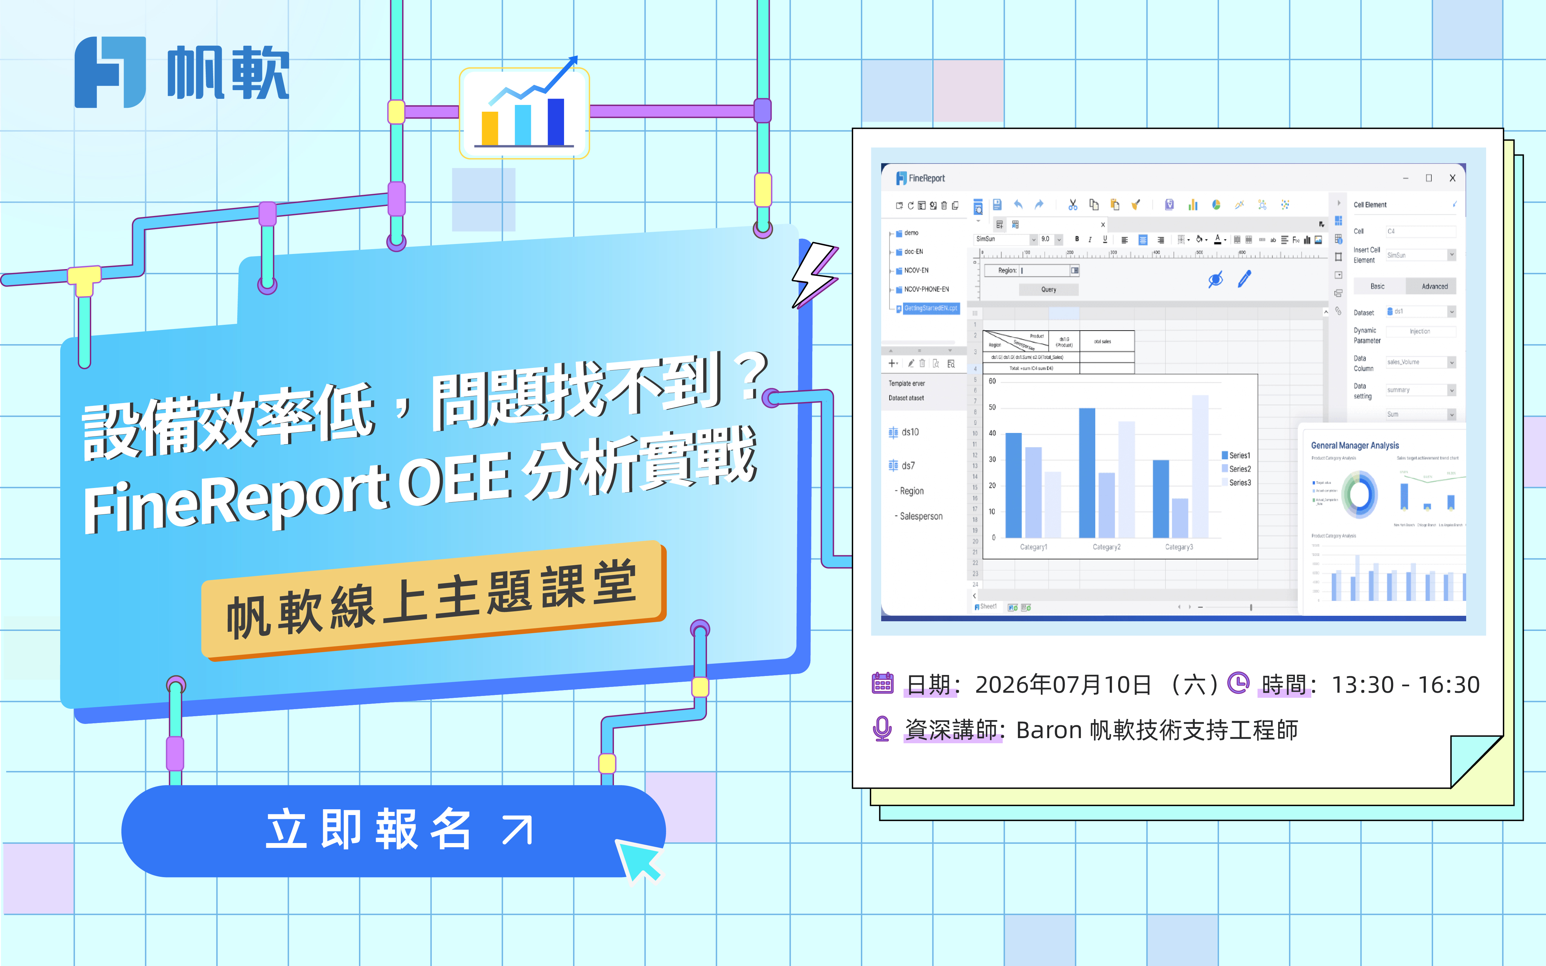1546x966 pixels.
Task: Toggle the crossed-out eye visibility icon
Action: pos(1216,279)
